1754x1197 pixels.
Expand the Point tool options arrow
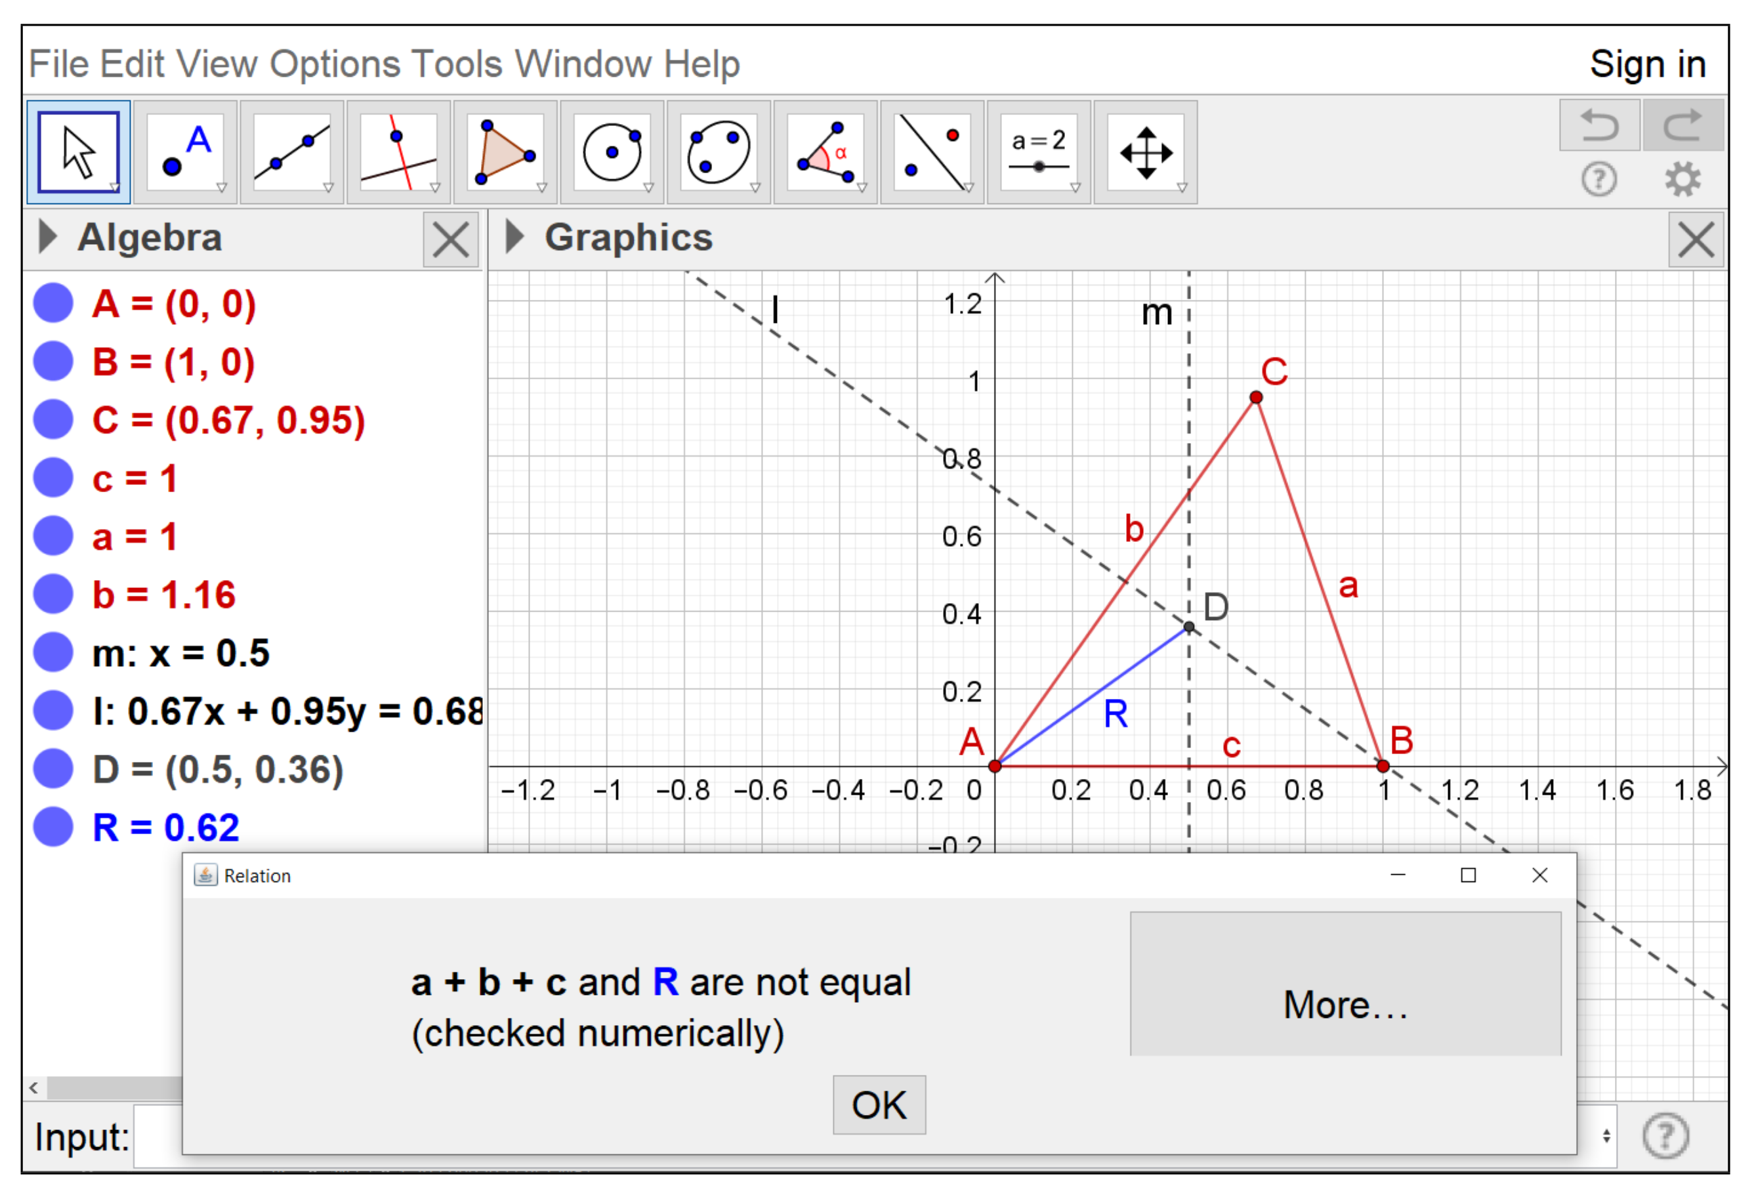tap(222, 187)
